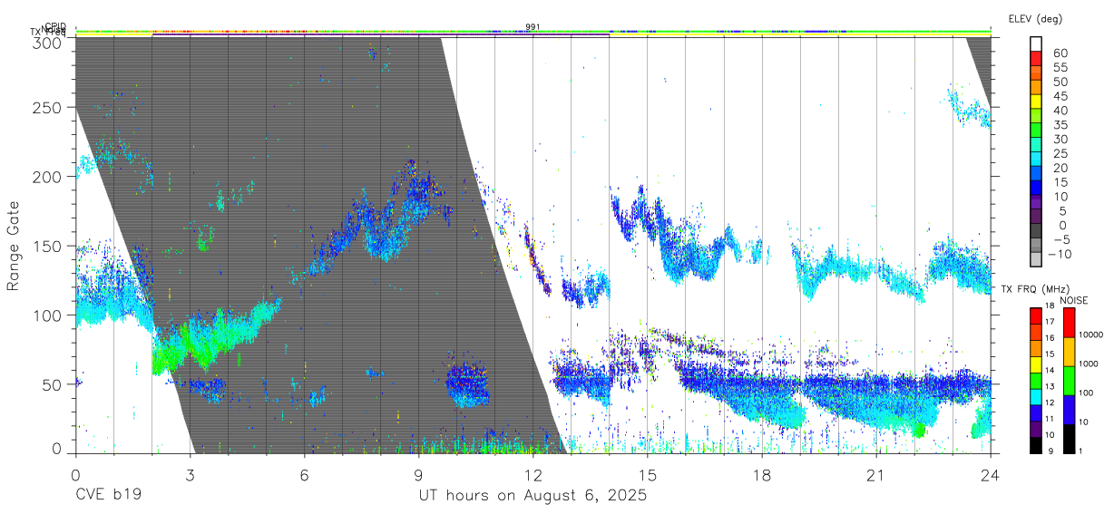Click the 'CPID' label at top left
This screenshot has height=514, width=1114.
point(55,26)
